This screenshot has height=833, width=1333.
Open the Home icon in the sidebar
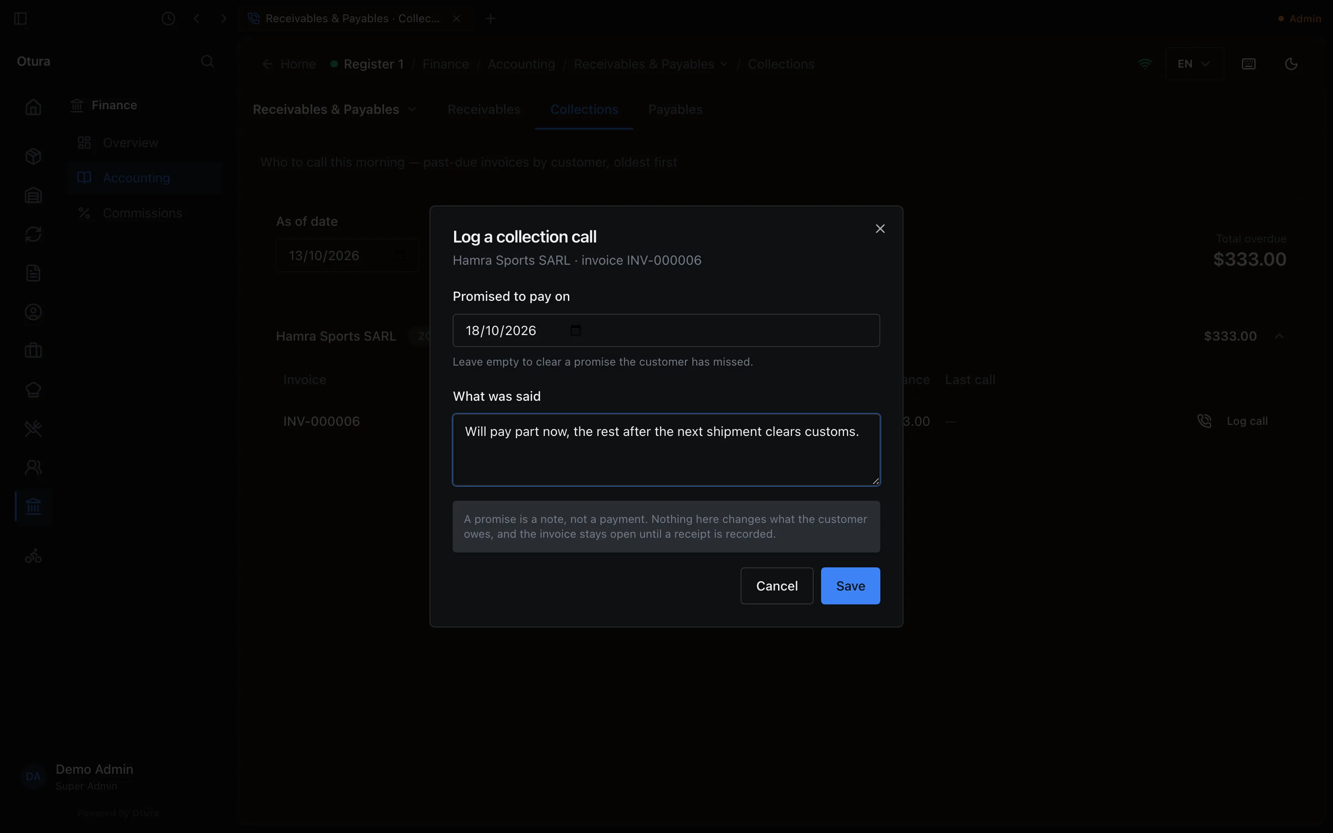click(x=33, y=107)
